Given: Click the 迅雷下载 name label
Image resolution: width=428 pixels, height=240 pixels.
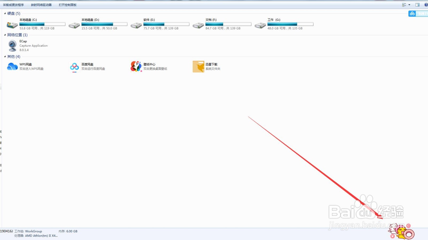Looking at the screenshot, I should point(211,64).
